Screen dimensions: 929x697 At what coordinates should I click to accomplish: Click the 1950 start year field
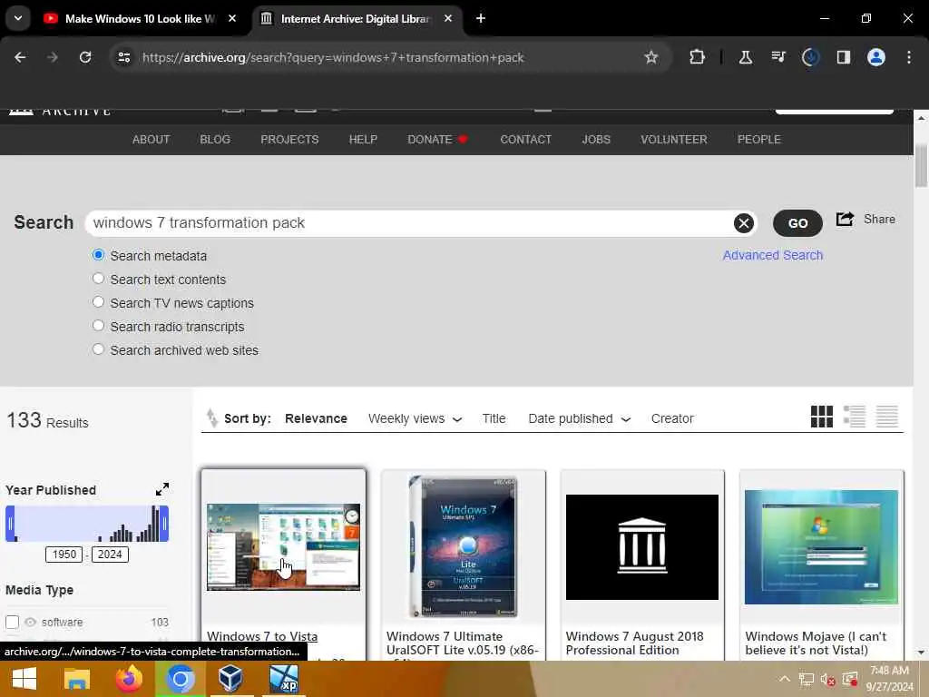coord(64,555)
